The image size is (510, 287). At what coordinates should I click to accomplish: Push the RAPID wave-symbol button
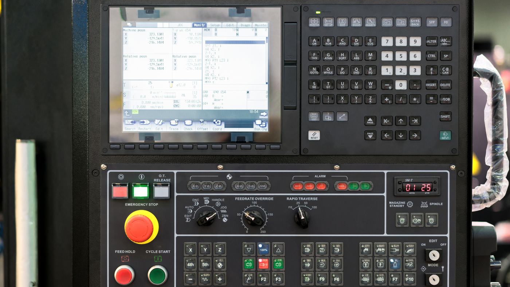click(x=205, y=279)
